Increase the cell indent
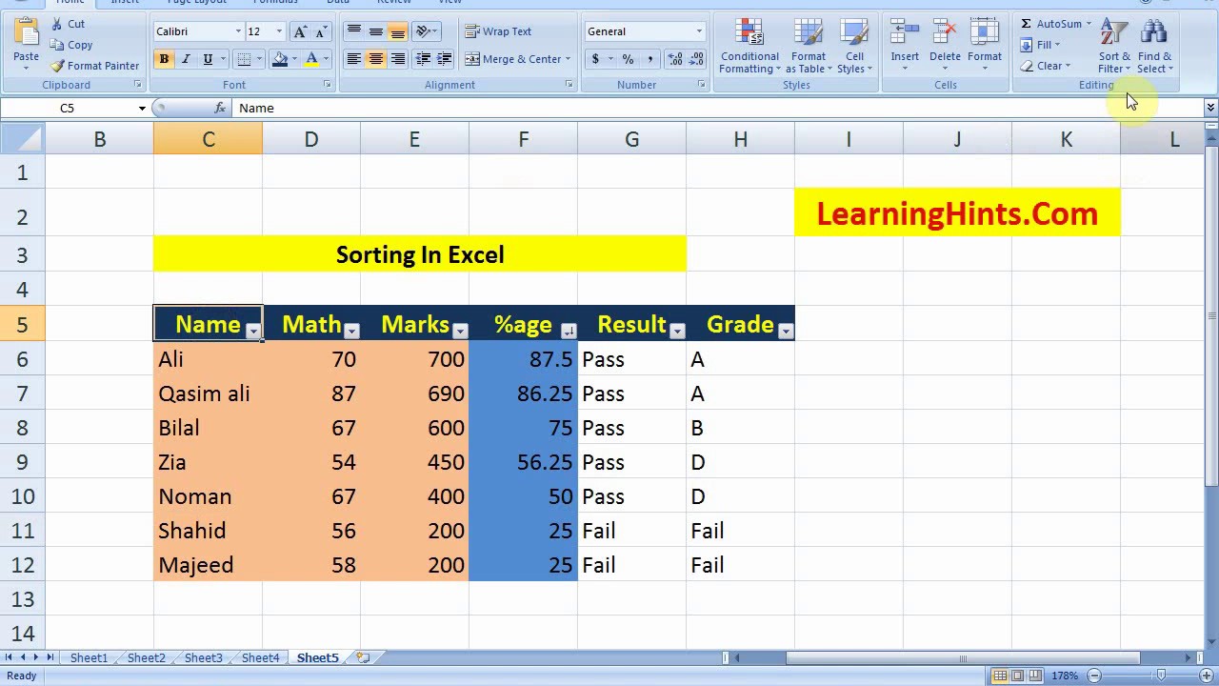 446,59
